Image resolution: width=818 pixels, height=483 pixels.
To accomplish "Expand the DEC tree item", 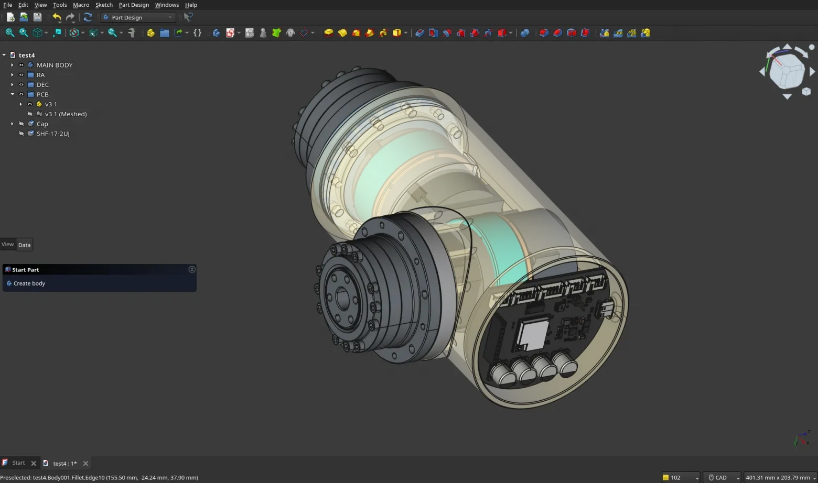I will (12, 84).
